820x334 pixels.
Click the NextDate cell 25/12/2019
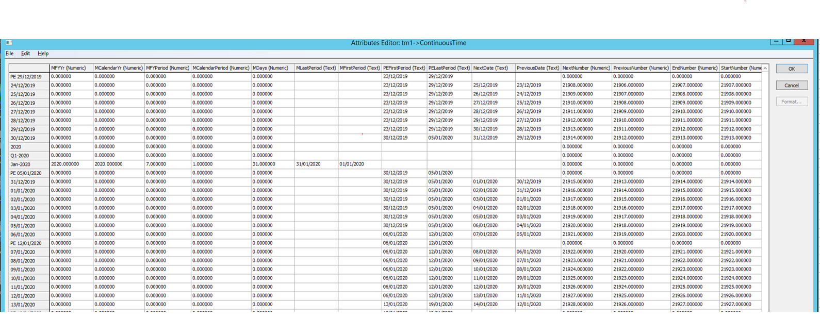(x=494, y=85)
